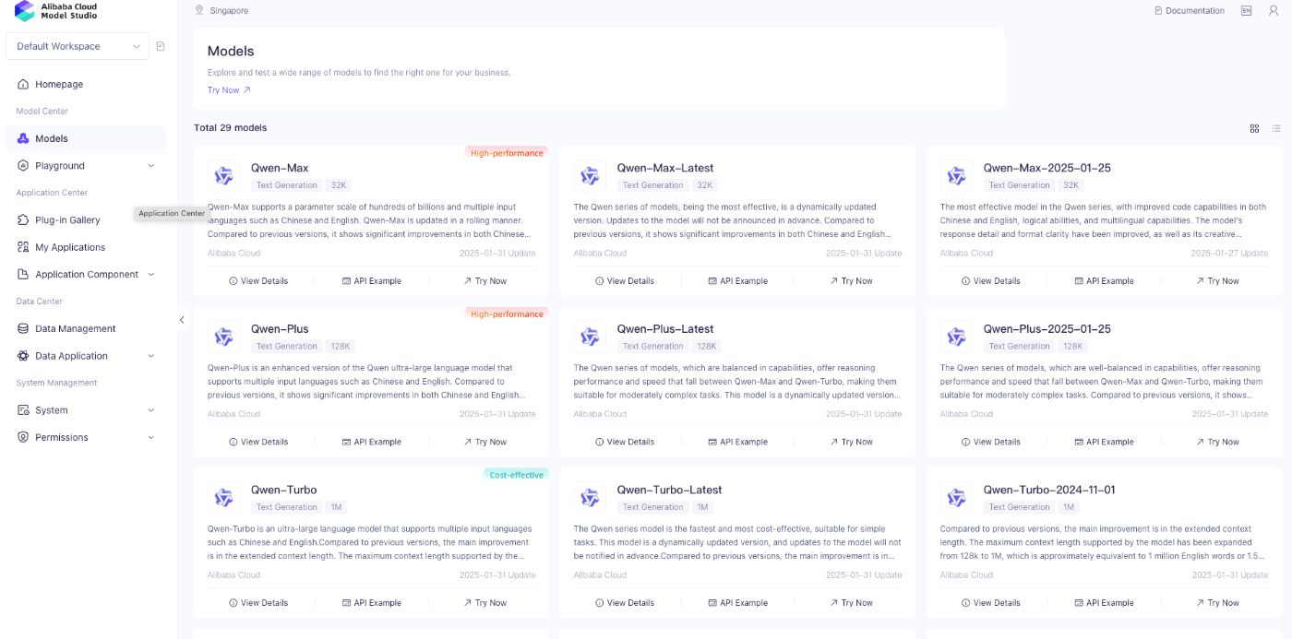1292x639 pixels.
Task: Click the workspace details icon beside Default Workspace
Action: pos(161,46)
